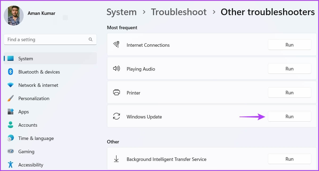Run the Background Intelligent Transfer Service troubleshooter
Viewport: 319px width, 171px height.
[x=289, y=159]
